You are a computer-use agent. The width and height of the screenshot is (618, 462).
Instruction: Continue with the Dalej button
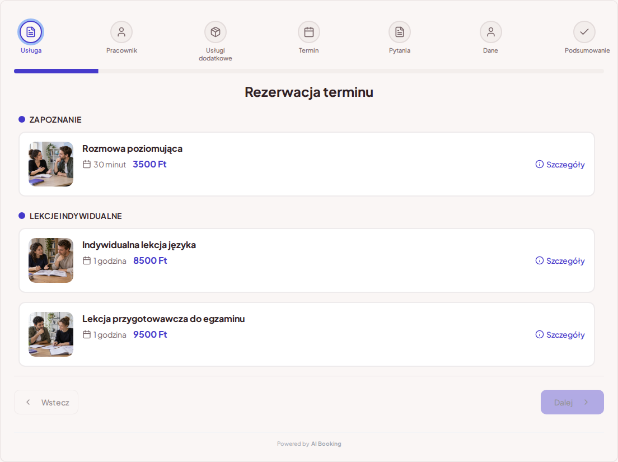(x=572, y=402)
